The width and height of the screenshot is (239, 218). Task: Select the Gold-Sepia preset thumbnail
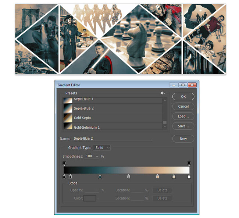(x=68, y=118)
